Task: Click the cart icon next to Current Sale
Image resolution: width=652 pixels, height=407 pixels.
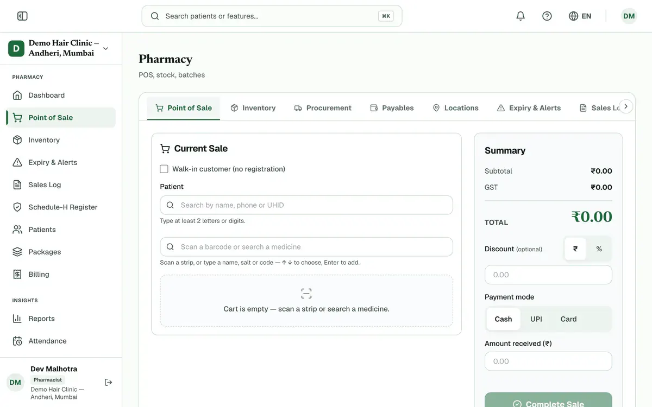Action: [x=165, y=149]
